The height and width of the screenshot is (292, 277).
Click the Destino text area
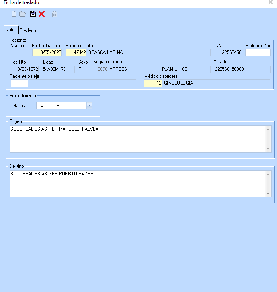137,184
